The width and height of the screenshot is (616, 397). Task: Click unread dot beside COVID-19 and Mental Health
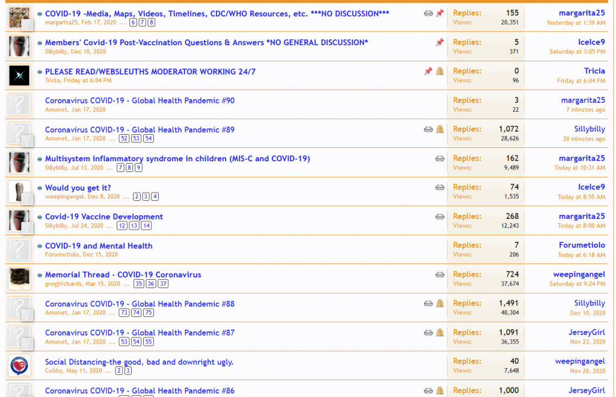point(40,246)
